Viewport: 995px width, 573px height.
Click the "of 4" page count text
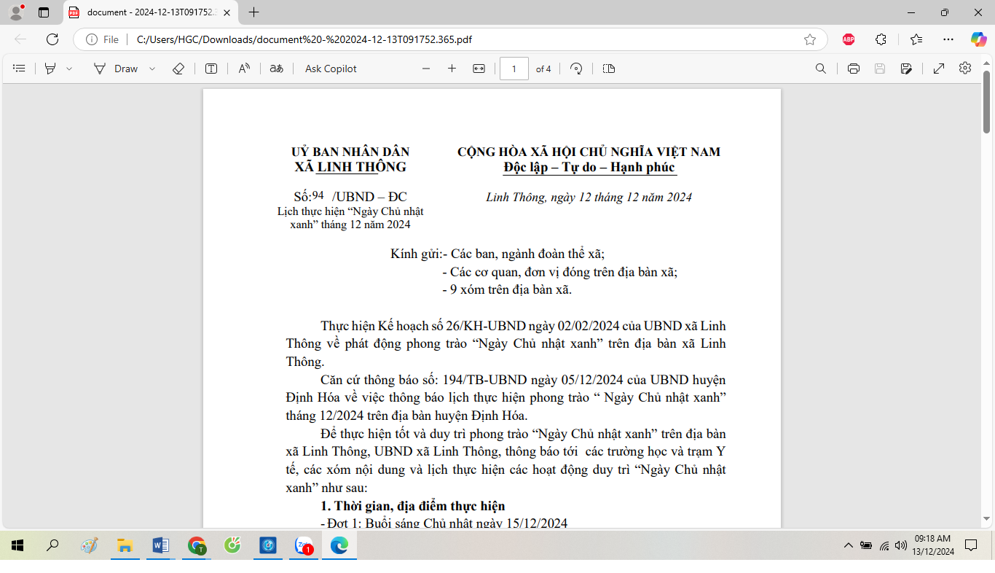[543, 69]
